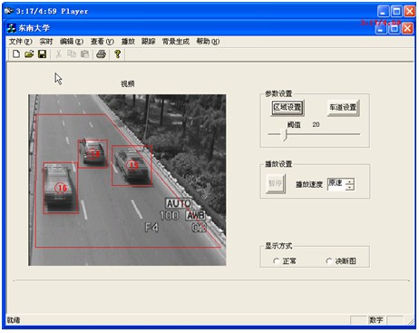
Task: Select the 决断图 display radio button
Action: pos(329,260)
